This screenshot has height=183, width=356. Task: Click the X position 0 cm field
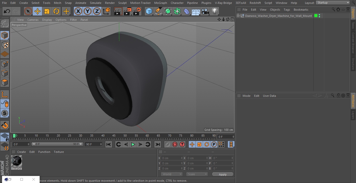(x=172, y=158)
